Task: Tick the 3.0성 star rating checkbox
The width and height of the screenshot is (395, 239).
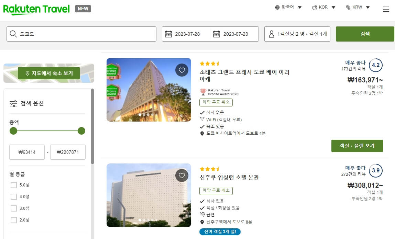Action: click(x=14, y=208)
